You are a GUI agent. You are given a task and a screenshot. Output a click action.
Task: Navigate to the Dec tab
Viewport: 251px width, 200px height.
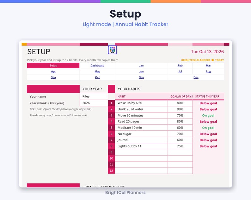tap(196, 77)
